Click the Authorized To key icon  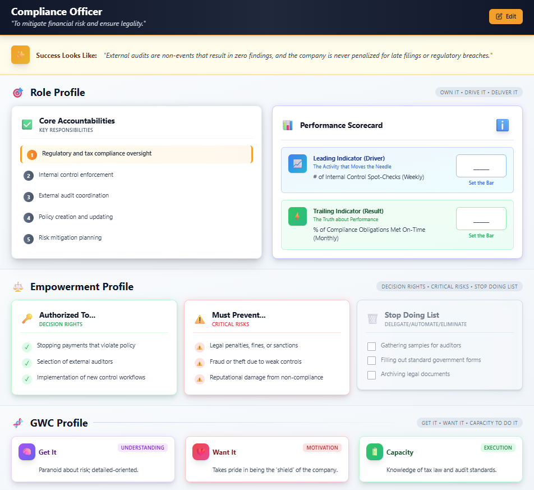[x=27, y=319]
